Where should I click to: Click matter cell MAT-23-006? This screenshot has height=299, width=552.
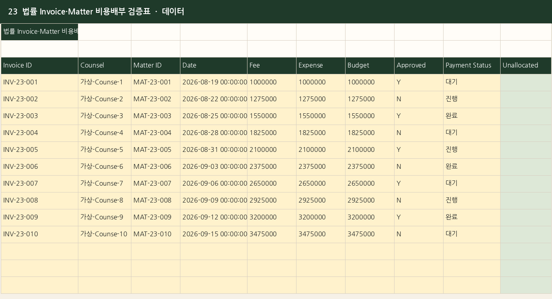tap(155, 167)
